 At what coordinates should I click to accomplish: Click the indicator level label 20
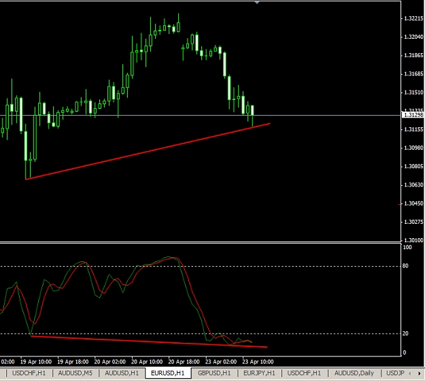point(405,333)
